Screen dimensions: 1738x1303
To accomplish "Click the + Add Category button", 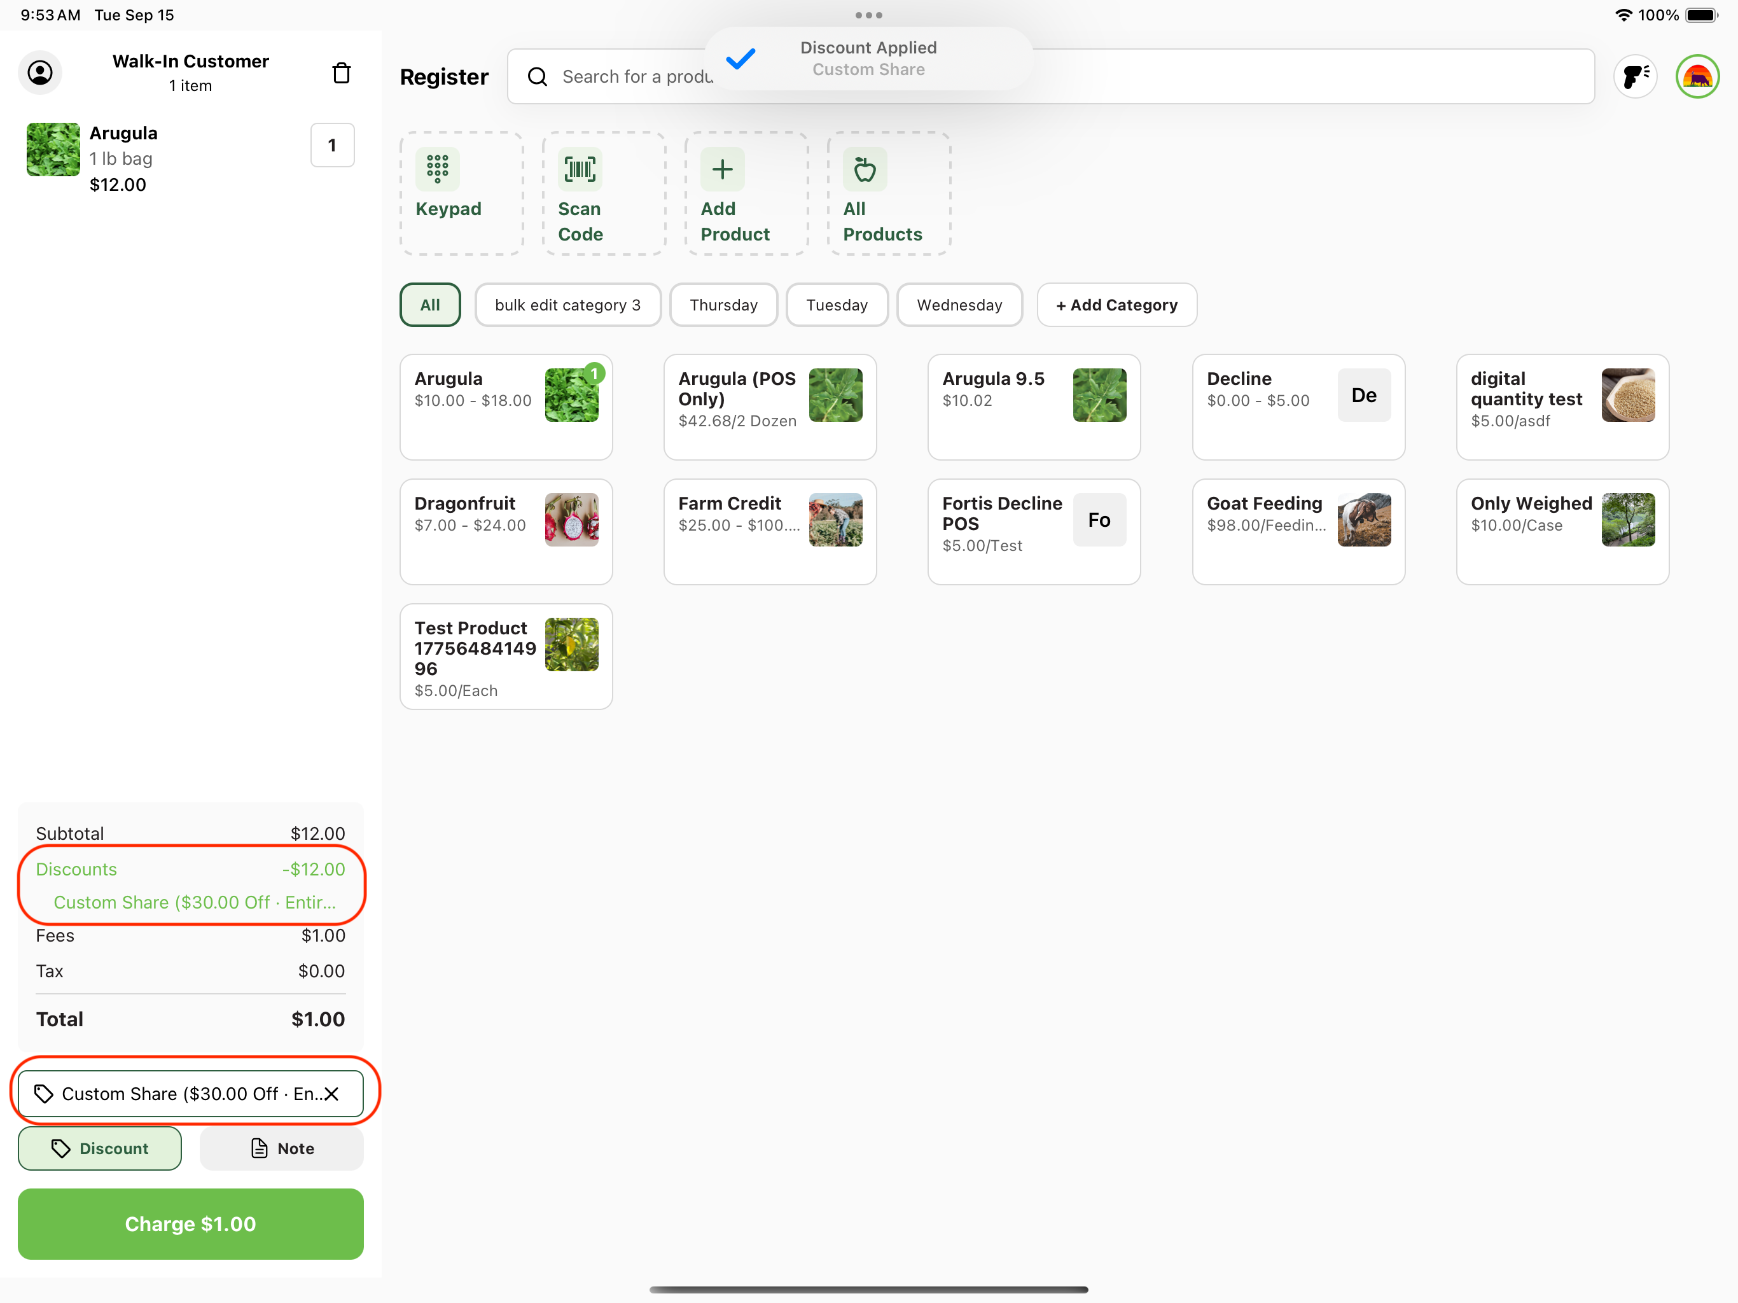I will pos(1116,305).
